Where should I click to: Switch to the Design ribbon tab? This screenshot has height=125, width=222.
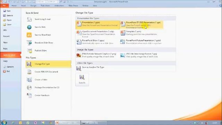click(33, 6)
